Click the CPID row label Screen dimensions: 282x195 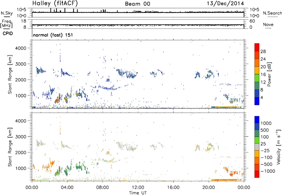click(8, 33)
